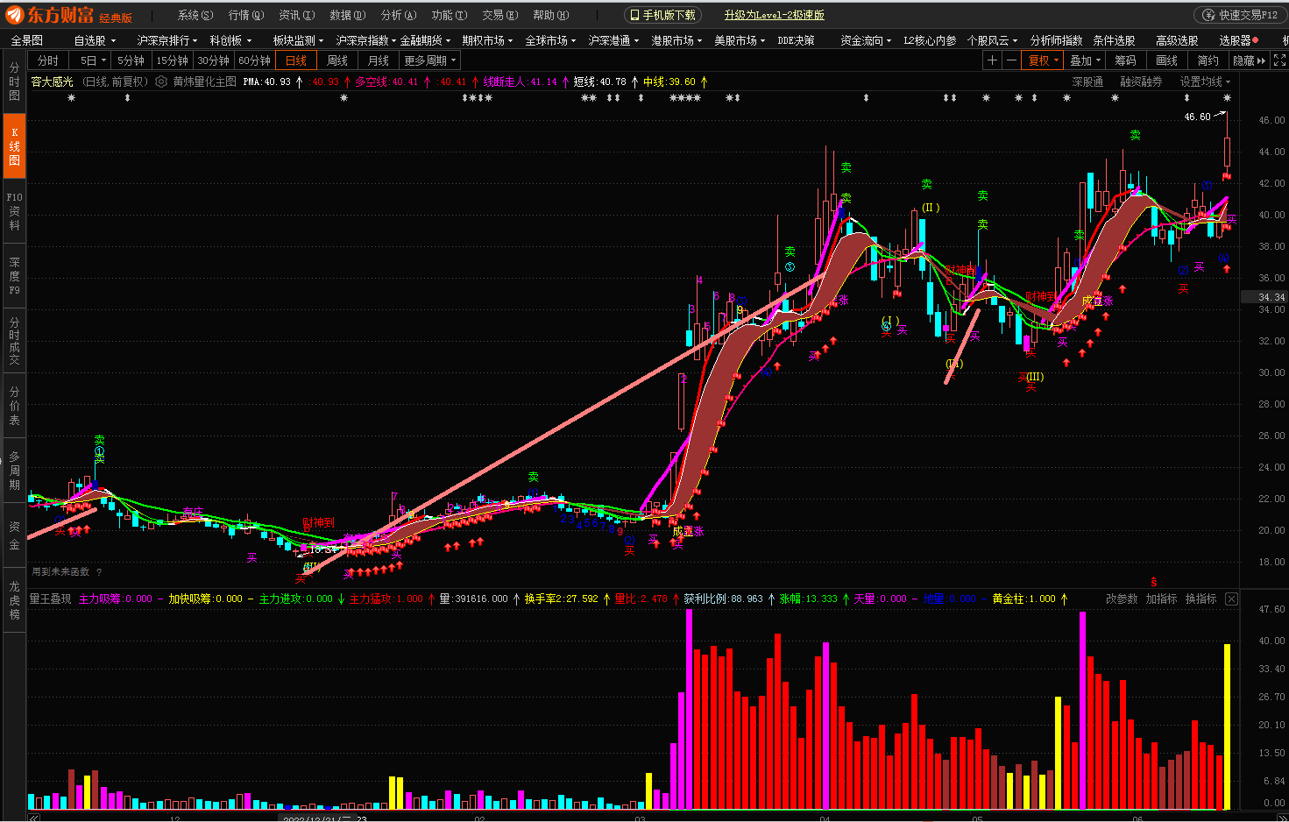Open the 数据(D) menu
This screenshot has height=822, width=1289.
(x=347, y=15)
